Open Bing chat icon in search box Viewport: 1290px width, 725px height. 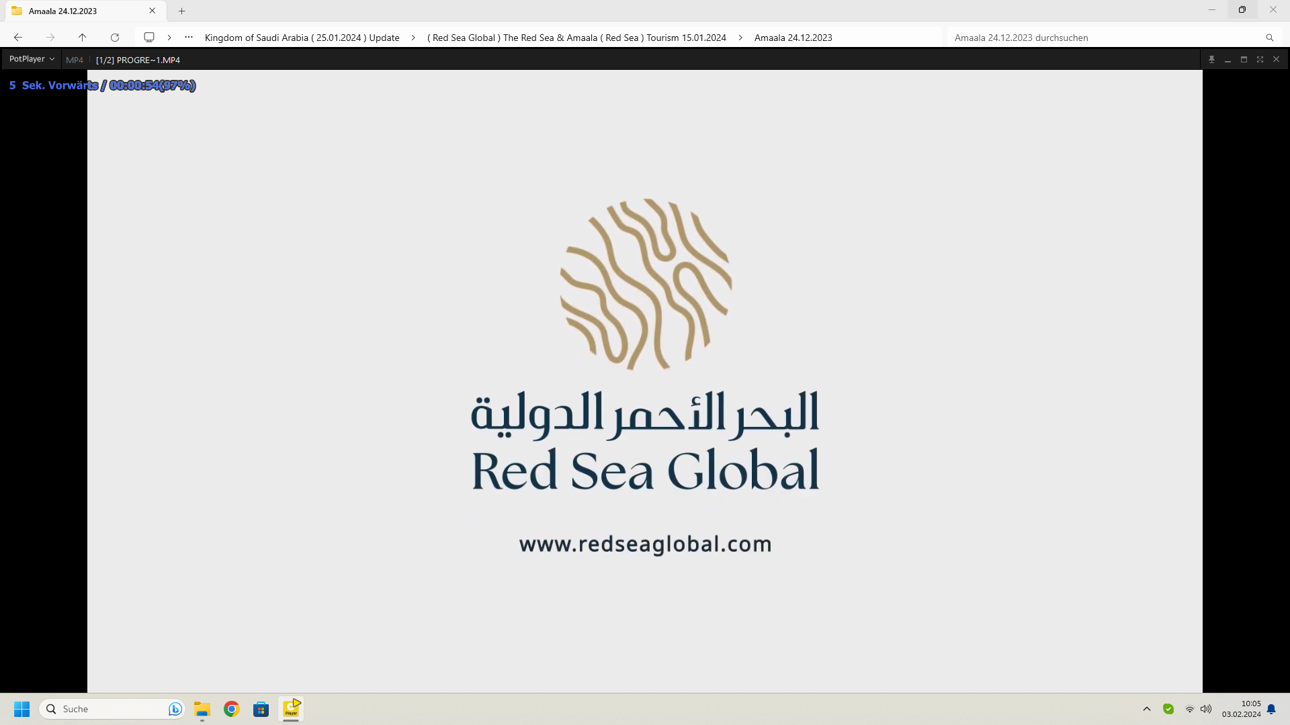tap(175, 709)
